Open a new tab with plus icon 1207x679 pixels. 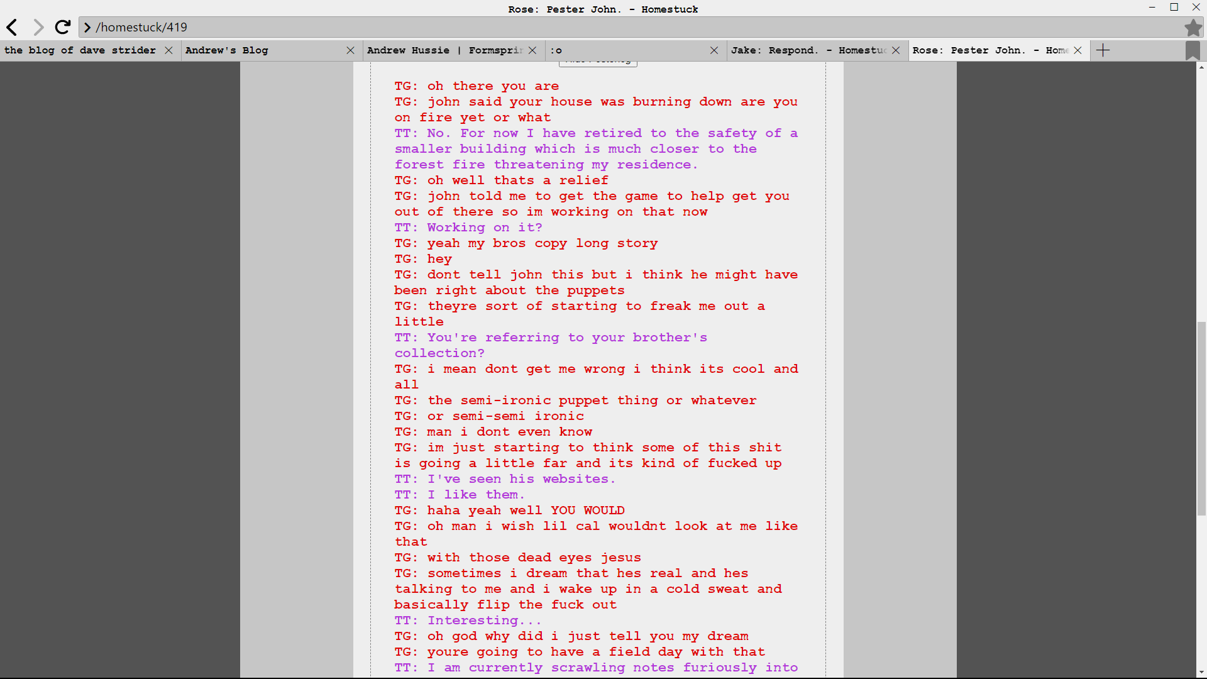point(1103,50)
